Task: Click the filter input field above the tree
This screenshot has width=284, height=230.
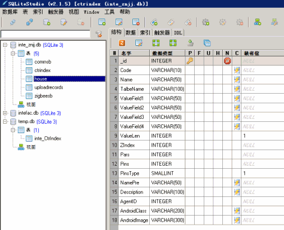Action: (x=46, y=34)
